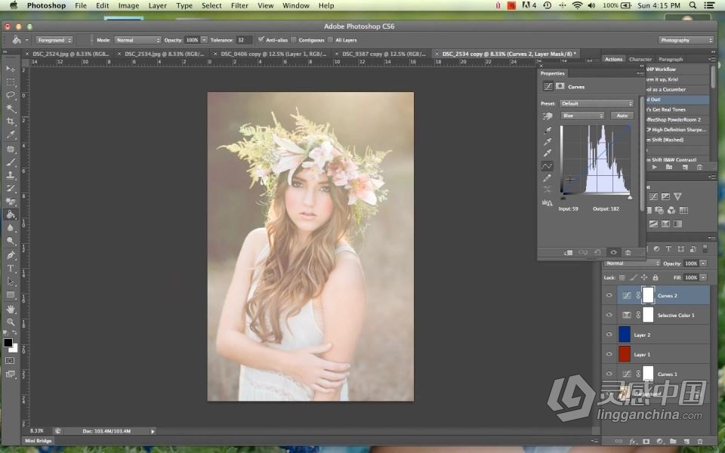The height and width of the screenshot is (453, 725).
Task: Select the Paint Bucket tool in toolbar
Action: (x=10, y=214)
